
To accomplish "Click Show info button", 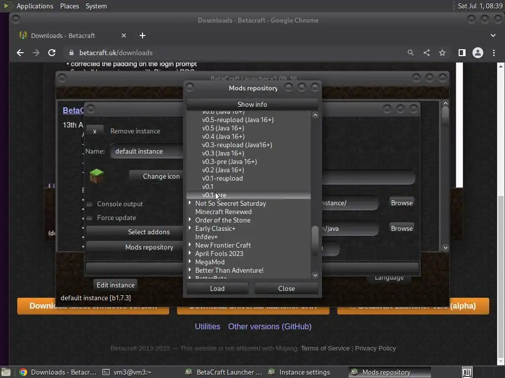I will [x=252, y=104].
